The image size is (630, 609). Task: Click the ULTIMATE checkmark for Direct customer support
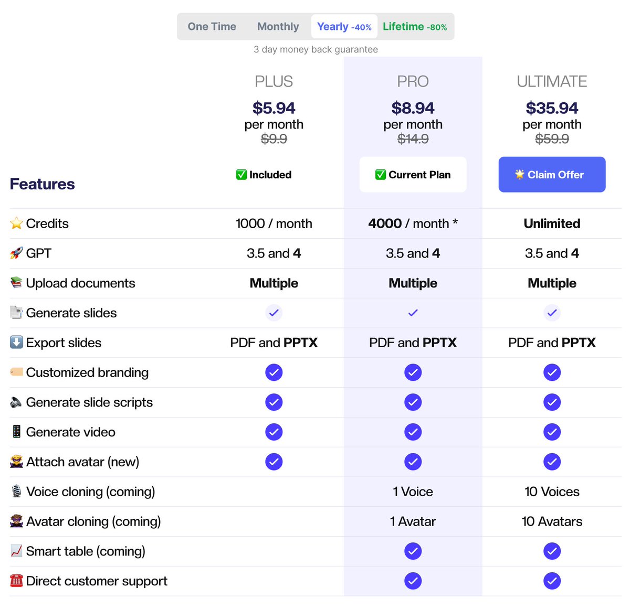(552, 581)
